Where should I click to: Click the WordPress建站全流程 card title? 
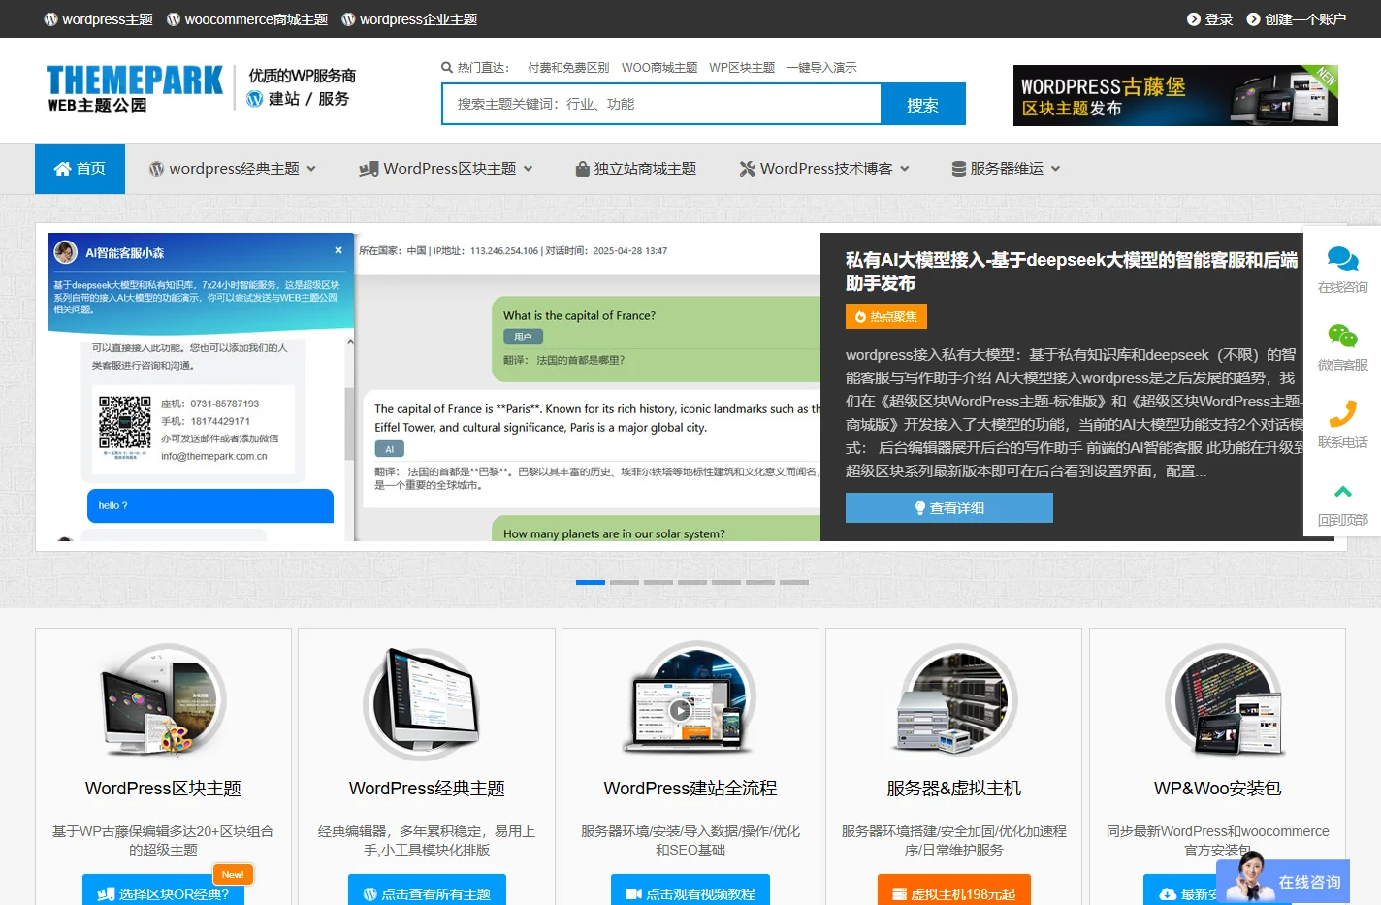[690, 789]
